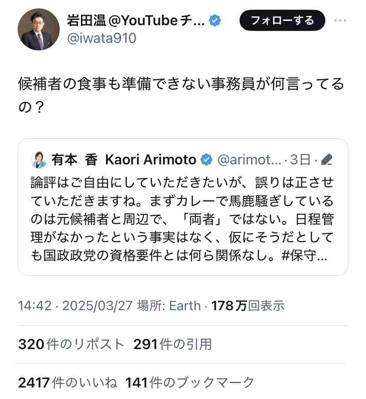Open the three-dot more options menu

coord(340,20)
